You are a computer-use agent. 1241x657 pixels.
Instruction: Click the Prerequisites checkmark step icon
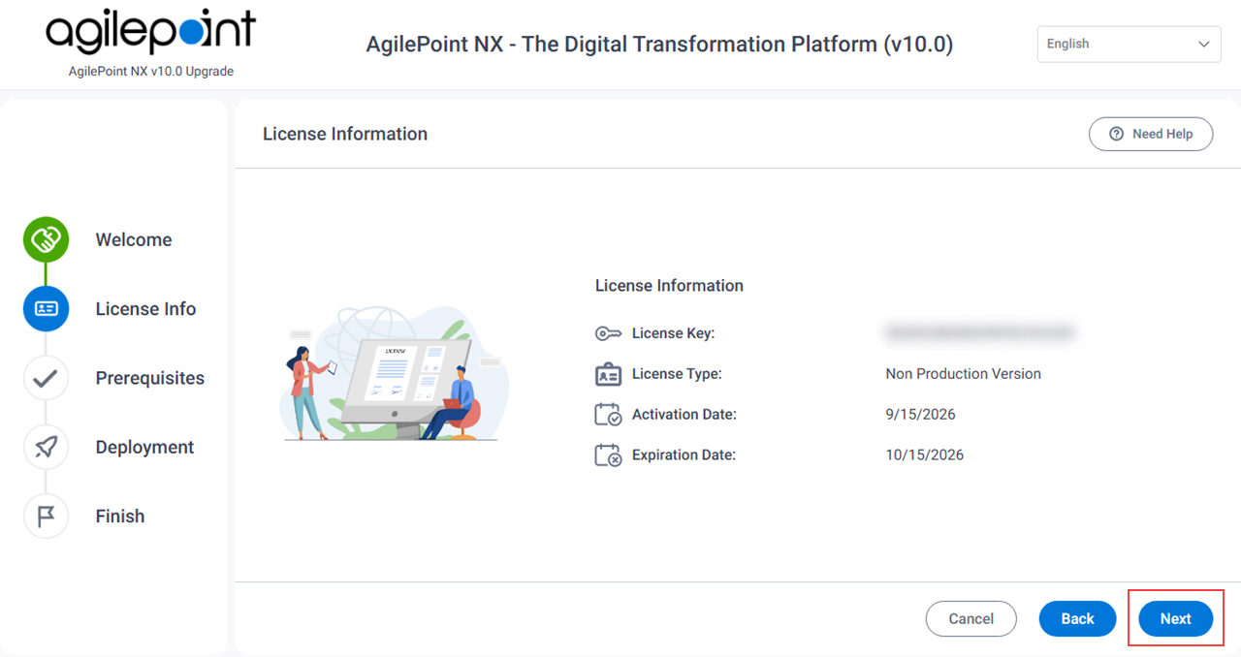click(x=46, y=378)
